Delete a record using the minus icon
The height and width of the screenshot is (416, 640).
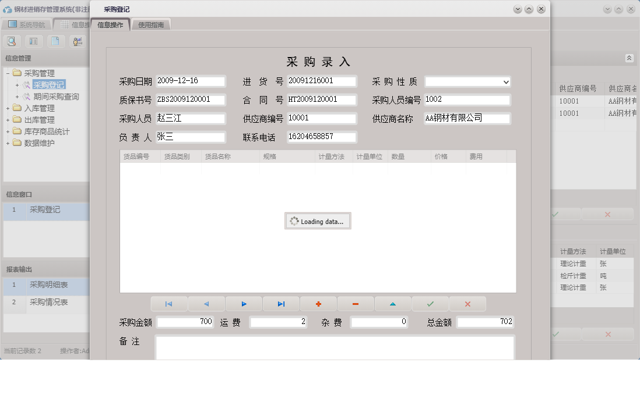(x=356, y=303)
